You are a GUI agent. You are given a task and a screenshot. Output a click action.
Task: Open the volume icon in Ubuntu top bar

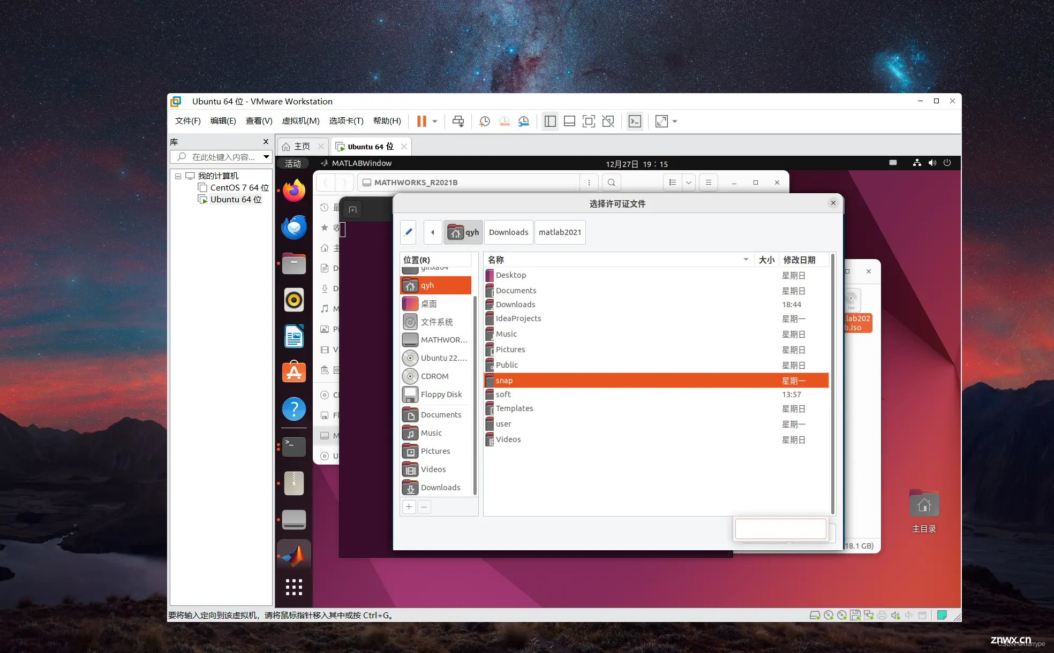coord(932,163)
